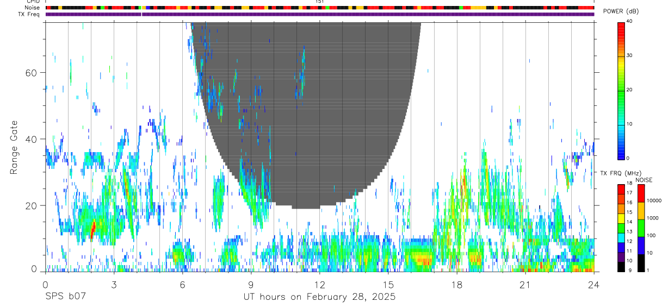Click the x-axis tick label 18
Viewport: 668px width, 308px height.
point(457,285)
